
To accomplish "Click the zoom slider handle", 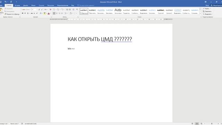I will [212, 124].
